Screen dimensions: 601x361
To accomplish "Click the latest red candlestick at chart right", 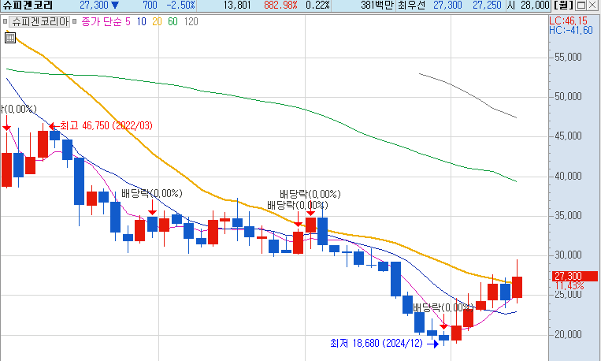I will tap(517, 287).
